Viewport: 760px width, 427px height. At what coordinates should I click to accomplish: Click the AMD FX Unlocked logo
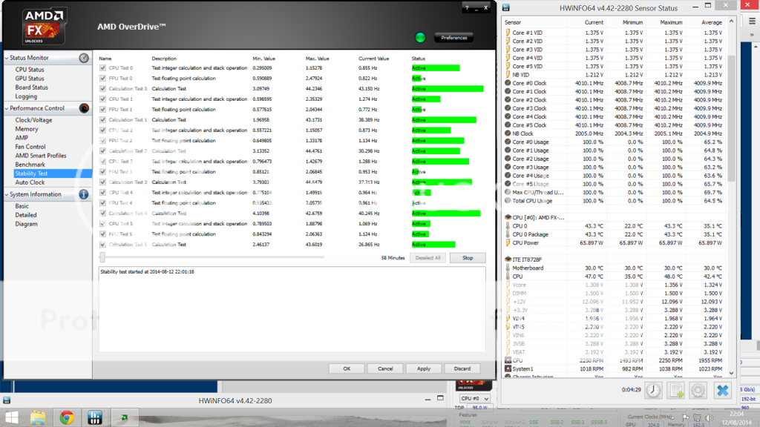pyautogui.click(x=44, y=26)
